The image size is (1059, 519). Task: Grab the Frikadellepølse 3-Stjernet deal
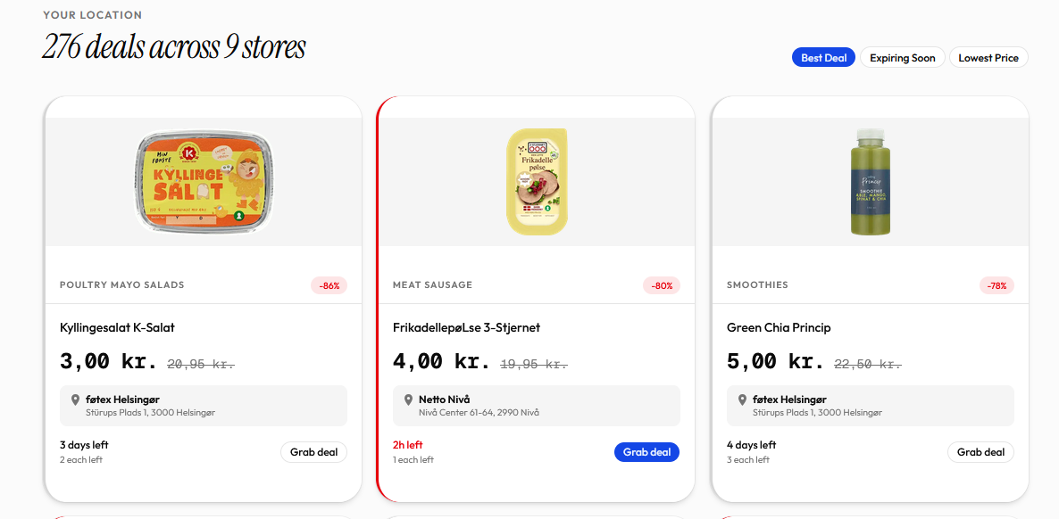point(646,452)
